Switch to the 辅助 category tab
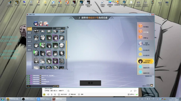 pos(29,50)
